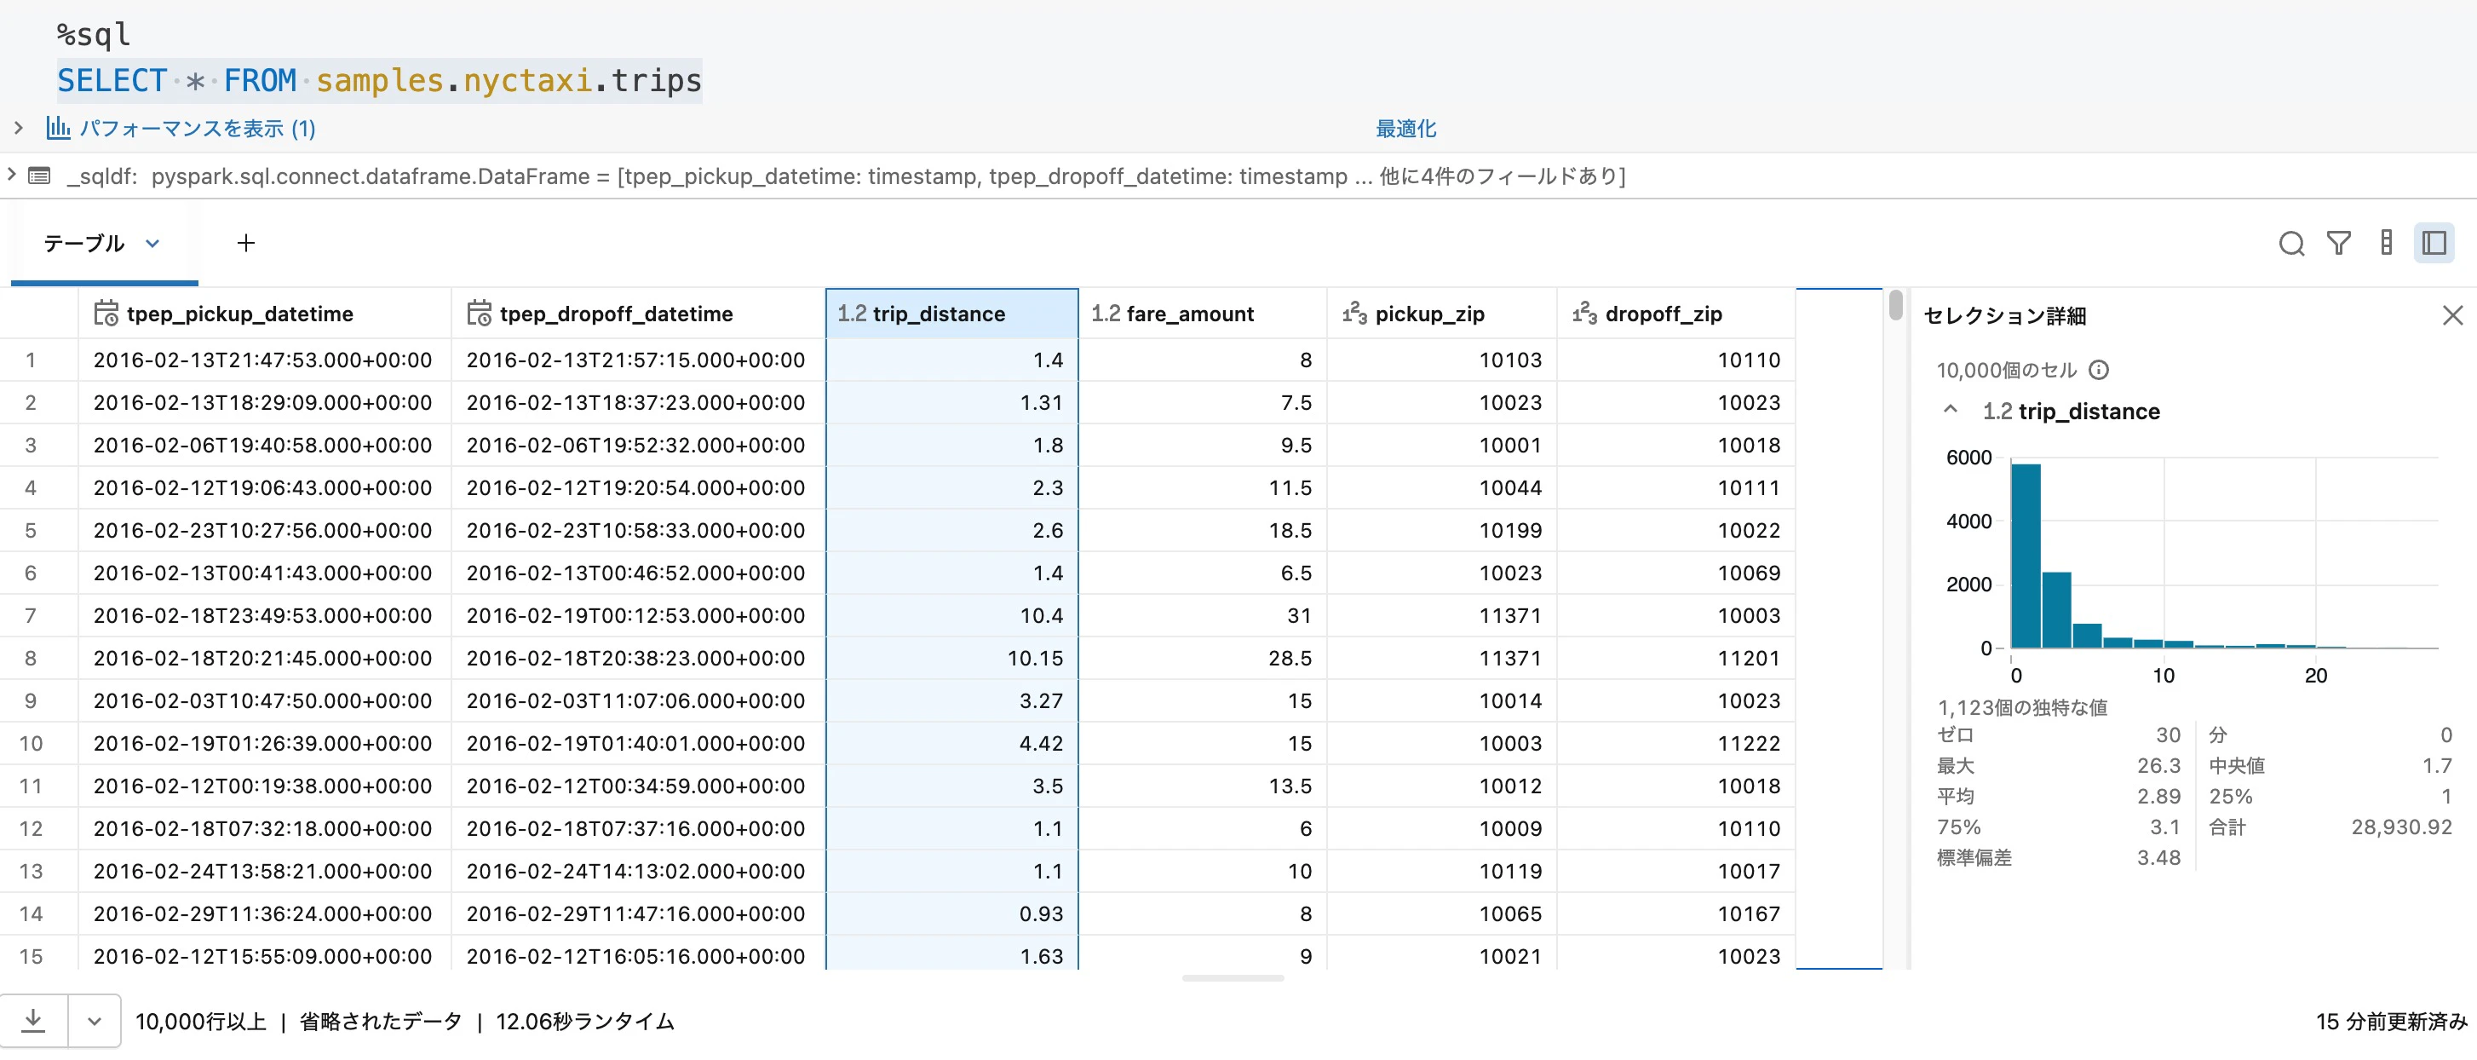2477x1060 pixels.
Task: Click timestamp type icon on tpep_dropoff_datetime
Action: tap(479, 314)
